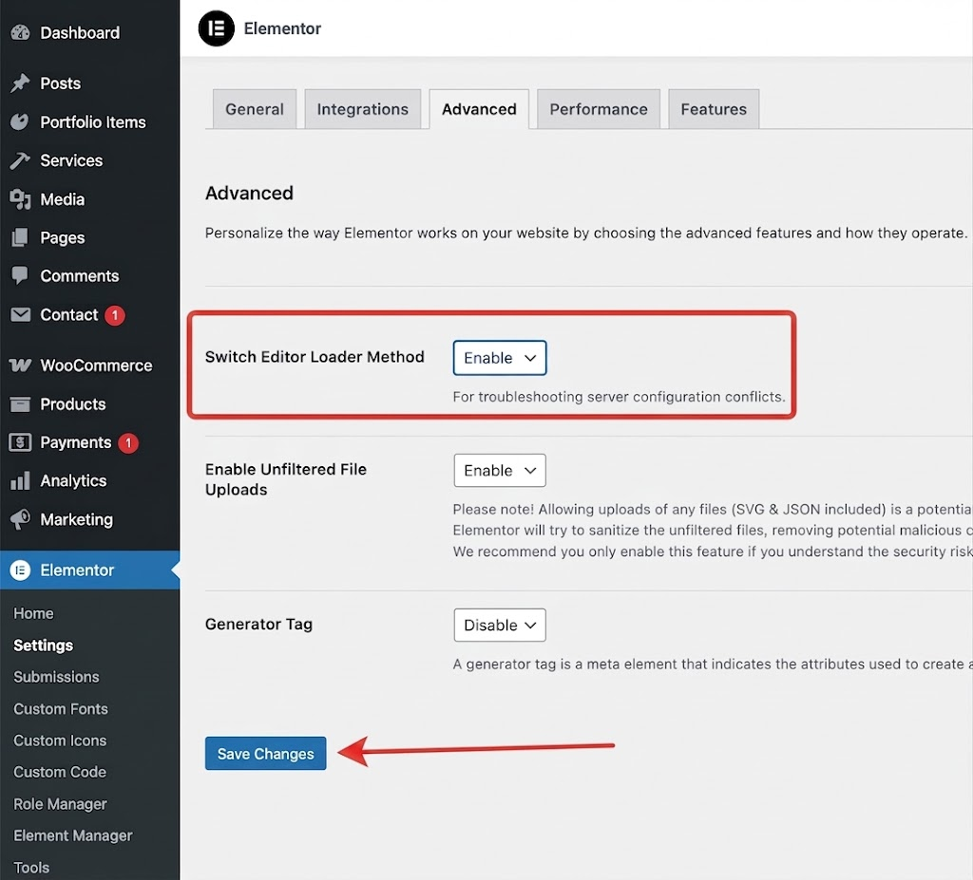Open the Performance tab
Image resolution: width=973 pixels, height=880 pixels.
point(599,109)
